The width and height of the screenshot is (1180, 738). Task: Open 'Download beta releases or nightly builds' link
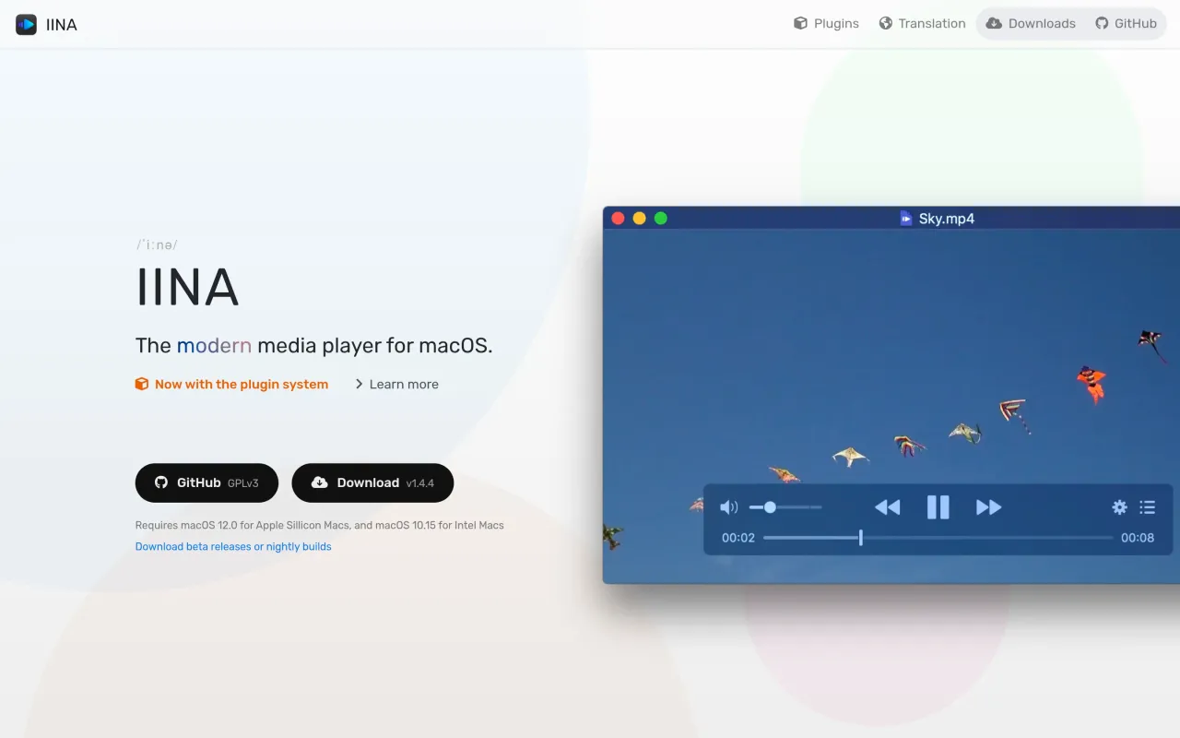pyautogui.click(x=233, y=546)
